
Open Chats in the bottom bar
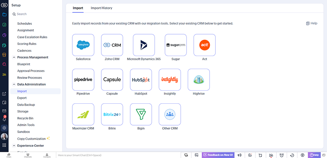tap(9, 155)
